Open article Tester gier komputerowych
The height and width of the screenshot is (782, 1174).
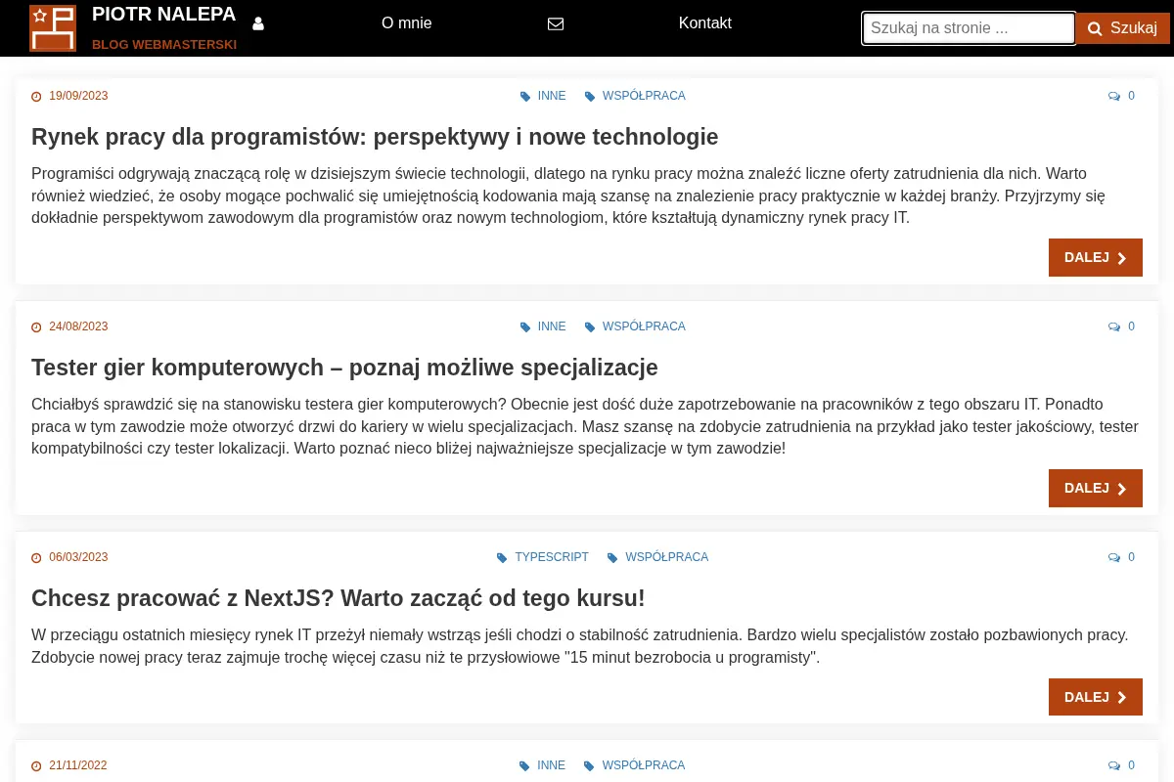(x=344, y=368)
